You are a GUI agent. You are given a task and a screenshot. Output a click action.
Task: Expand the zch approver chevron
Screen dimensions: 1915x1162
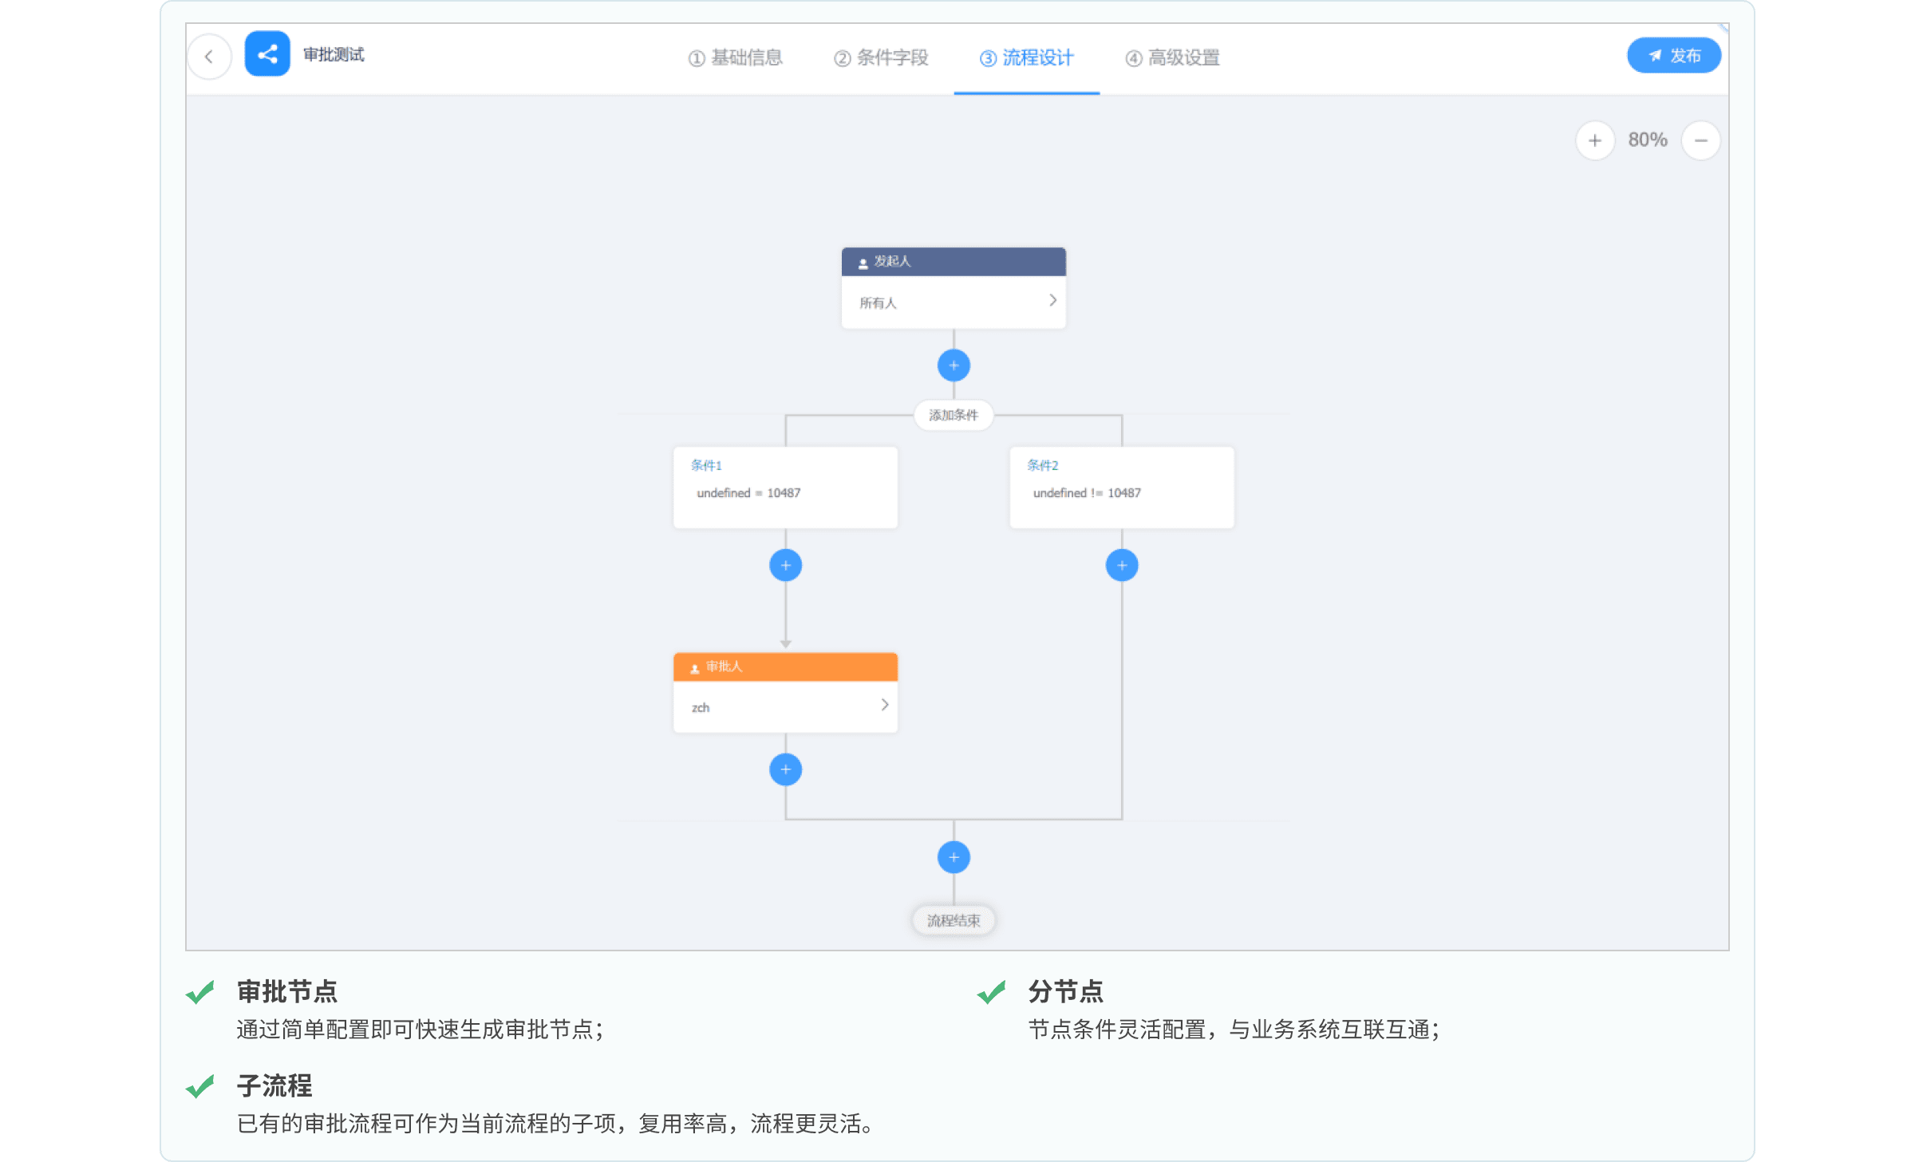pyautogui.click(x=884, y=705)
